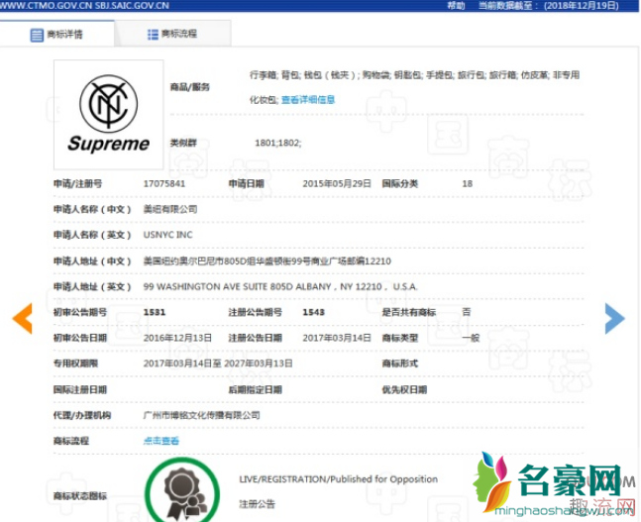Click the list icon on 商标详情 tab
The width and height of the screenshot is (641, 522).
(x=38, y=35)
